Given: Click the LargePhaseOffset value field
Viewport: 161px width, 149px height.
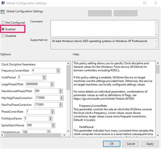Looking at the screenshot, I should [x=38, y=84].
